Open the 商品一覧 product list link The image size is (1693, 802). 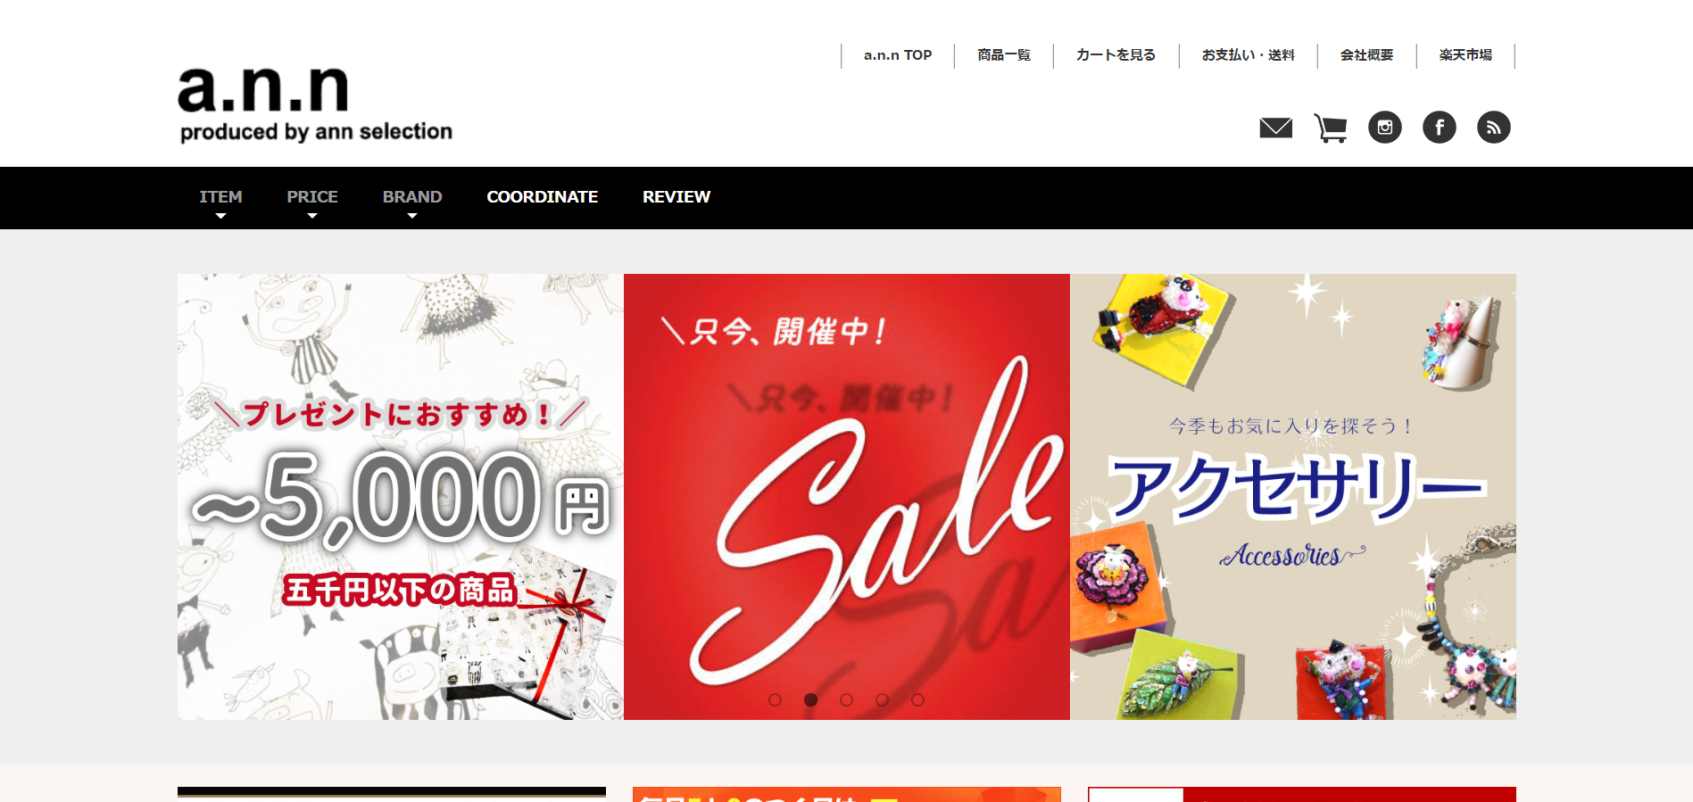1004,55
